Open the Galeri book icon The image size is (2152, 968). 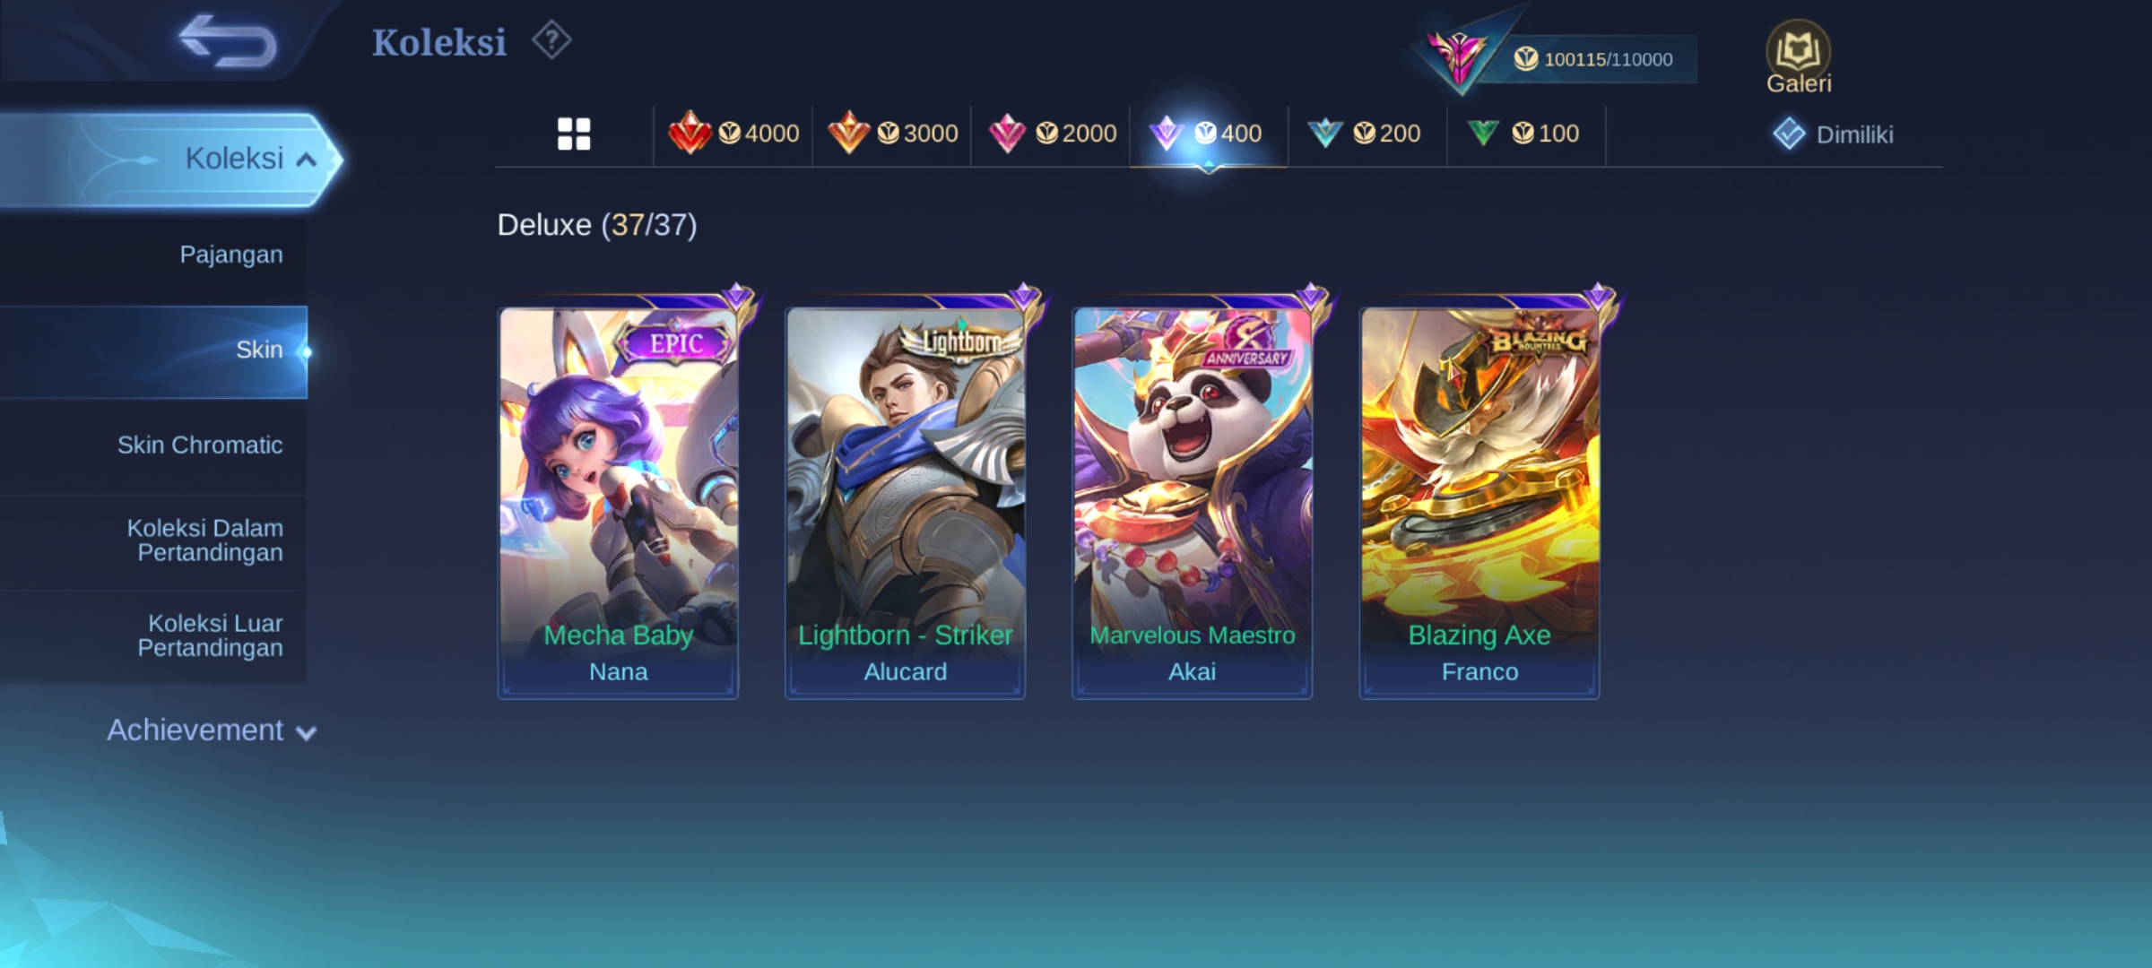1799,57
